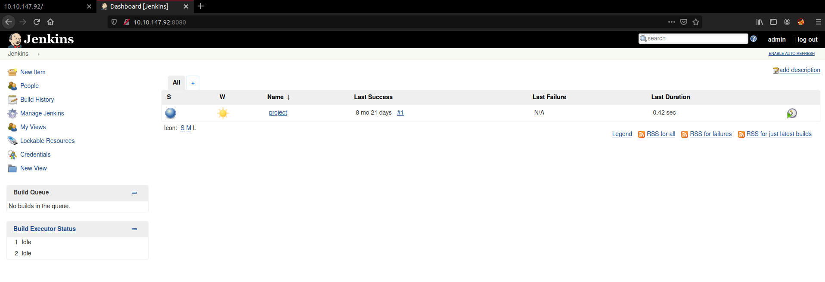The image size is (825, 282).
Task: Click the RSS for all feed icon
Action: [642, 134]
